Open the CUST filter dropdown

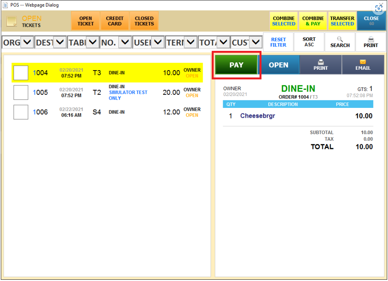[256, 42]
